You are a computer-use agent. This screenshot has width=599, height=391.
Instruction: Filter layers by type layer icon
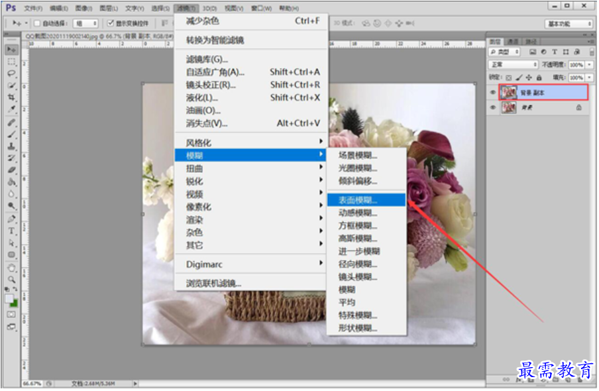[x=555, y=52]
